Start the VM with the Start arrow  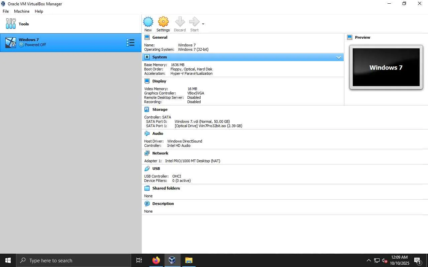(x=194, y=22)
